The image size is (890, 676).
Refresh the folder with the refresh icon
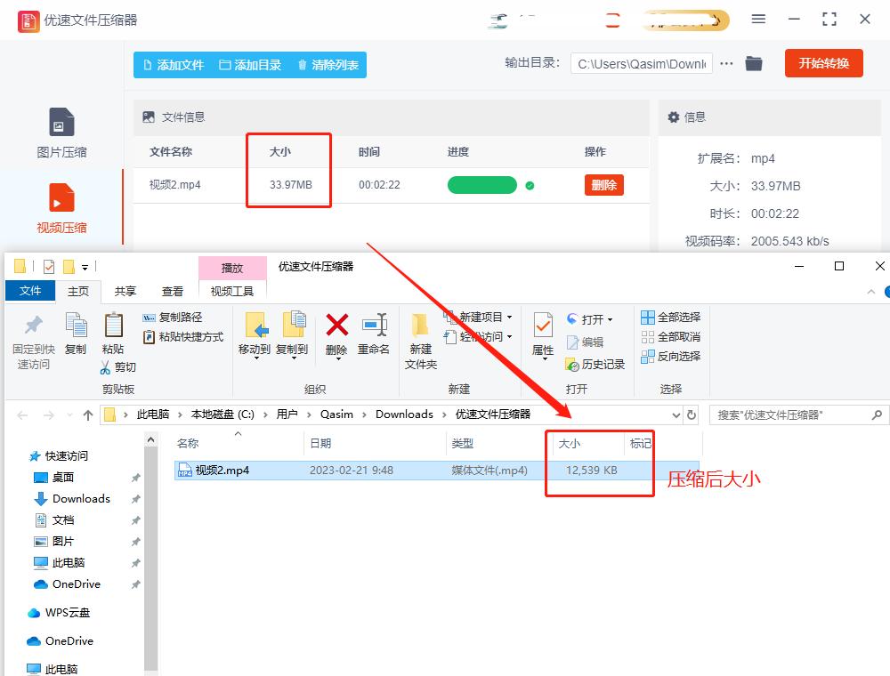[692, 414]
